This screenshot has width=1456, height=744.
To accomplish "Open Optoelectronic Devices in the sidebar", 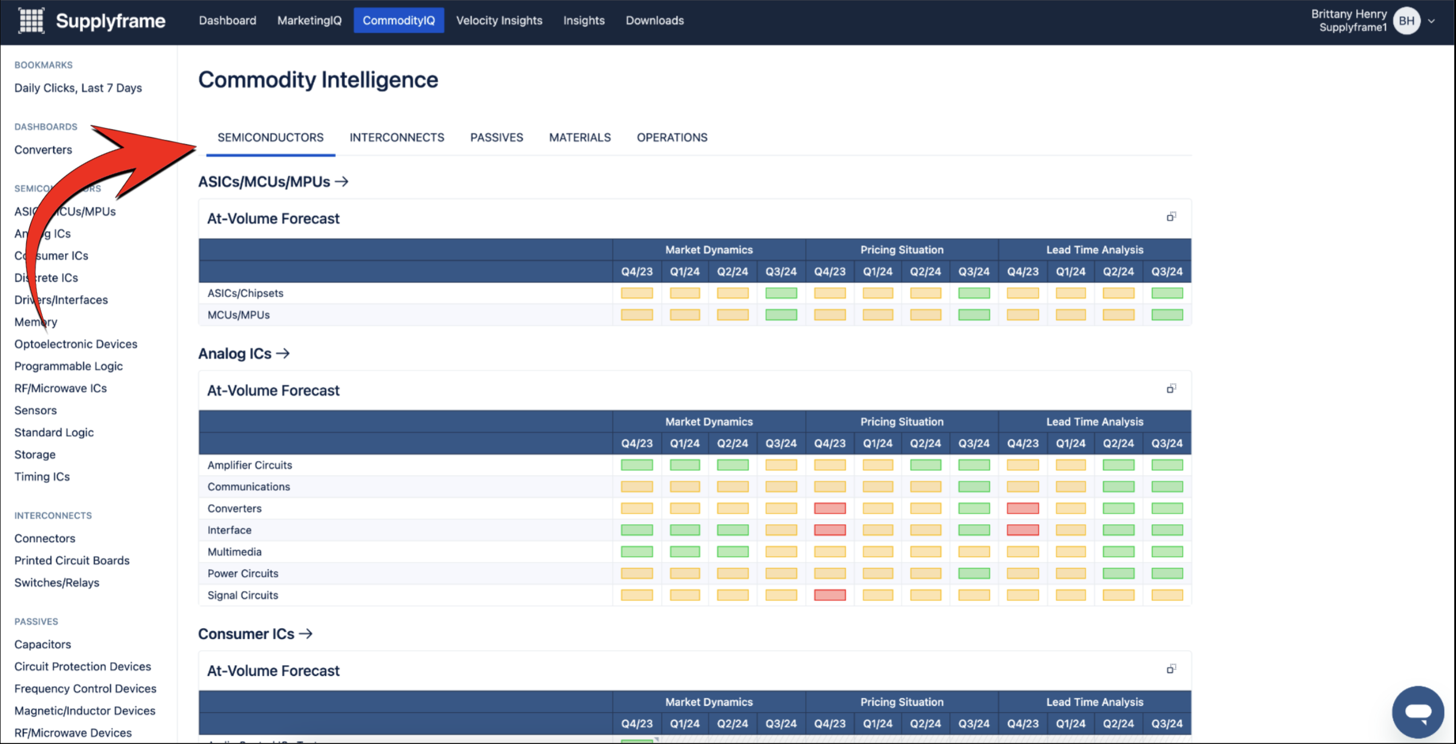I will (x=76, y=344).
